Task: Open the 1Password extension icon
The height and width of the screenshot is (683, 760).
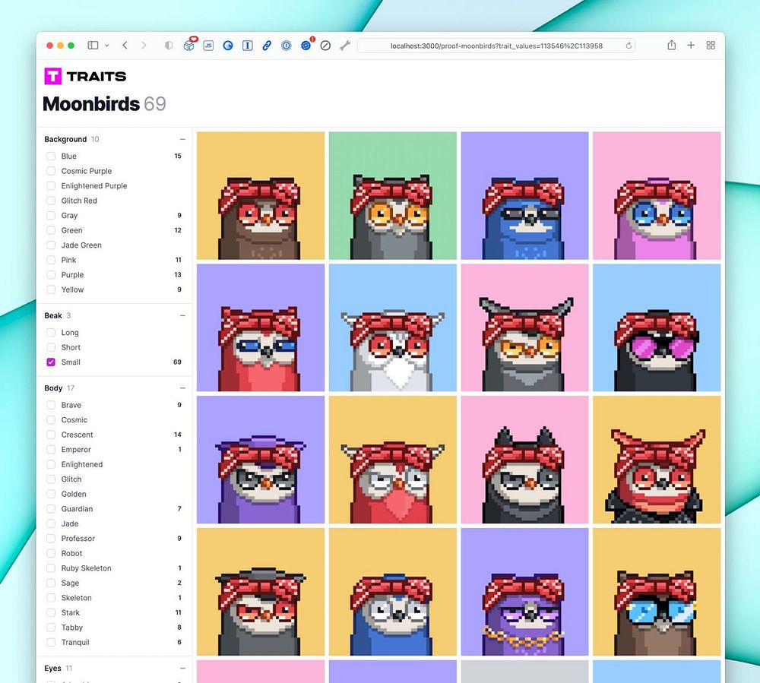Action: point(287,46)
